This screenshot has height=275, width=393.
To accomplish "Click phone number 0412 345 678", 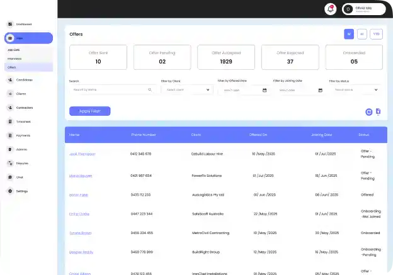I will (x=140, y=154).
